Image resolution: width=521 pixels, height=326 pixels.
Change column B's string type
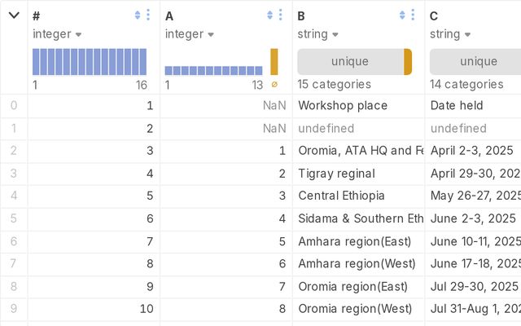point(316,34)
